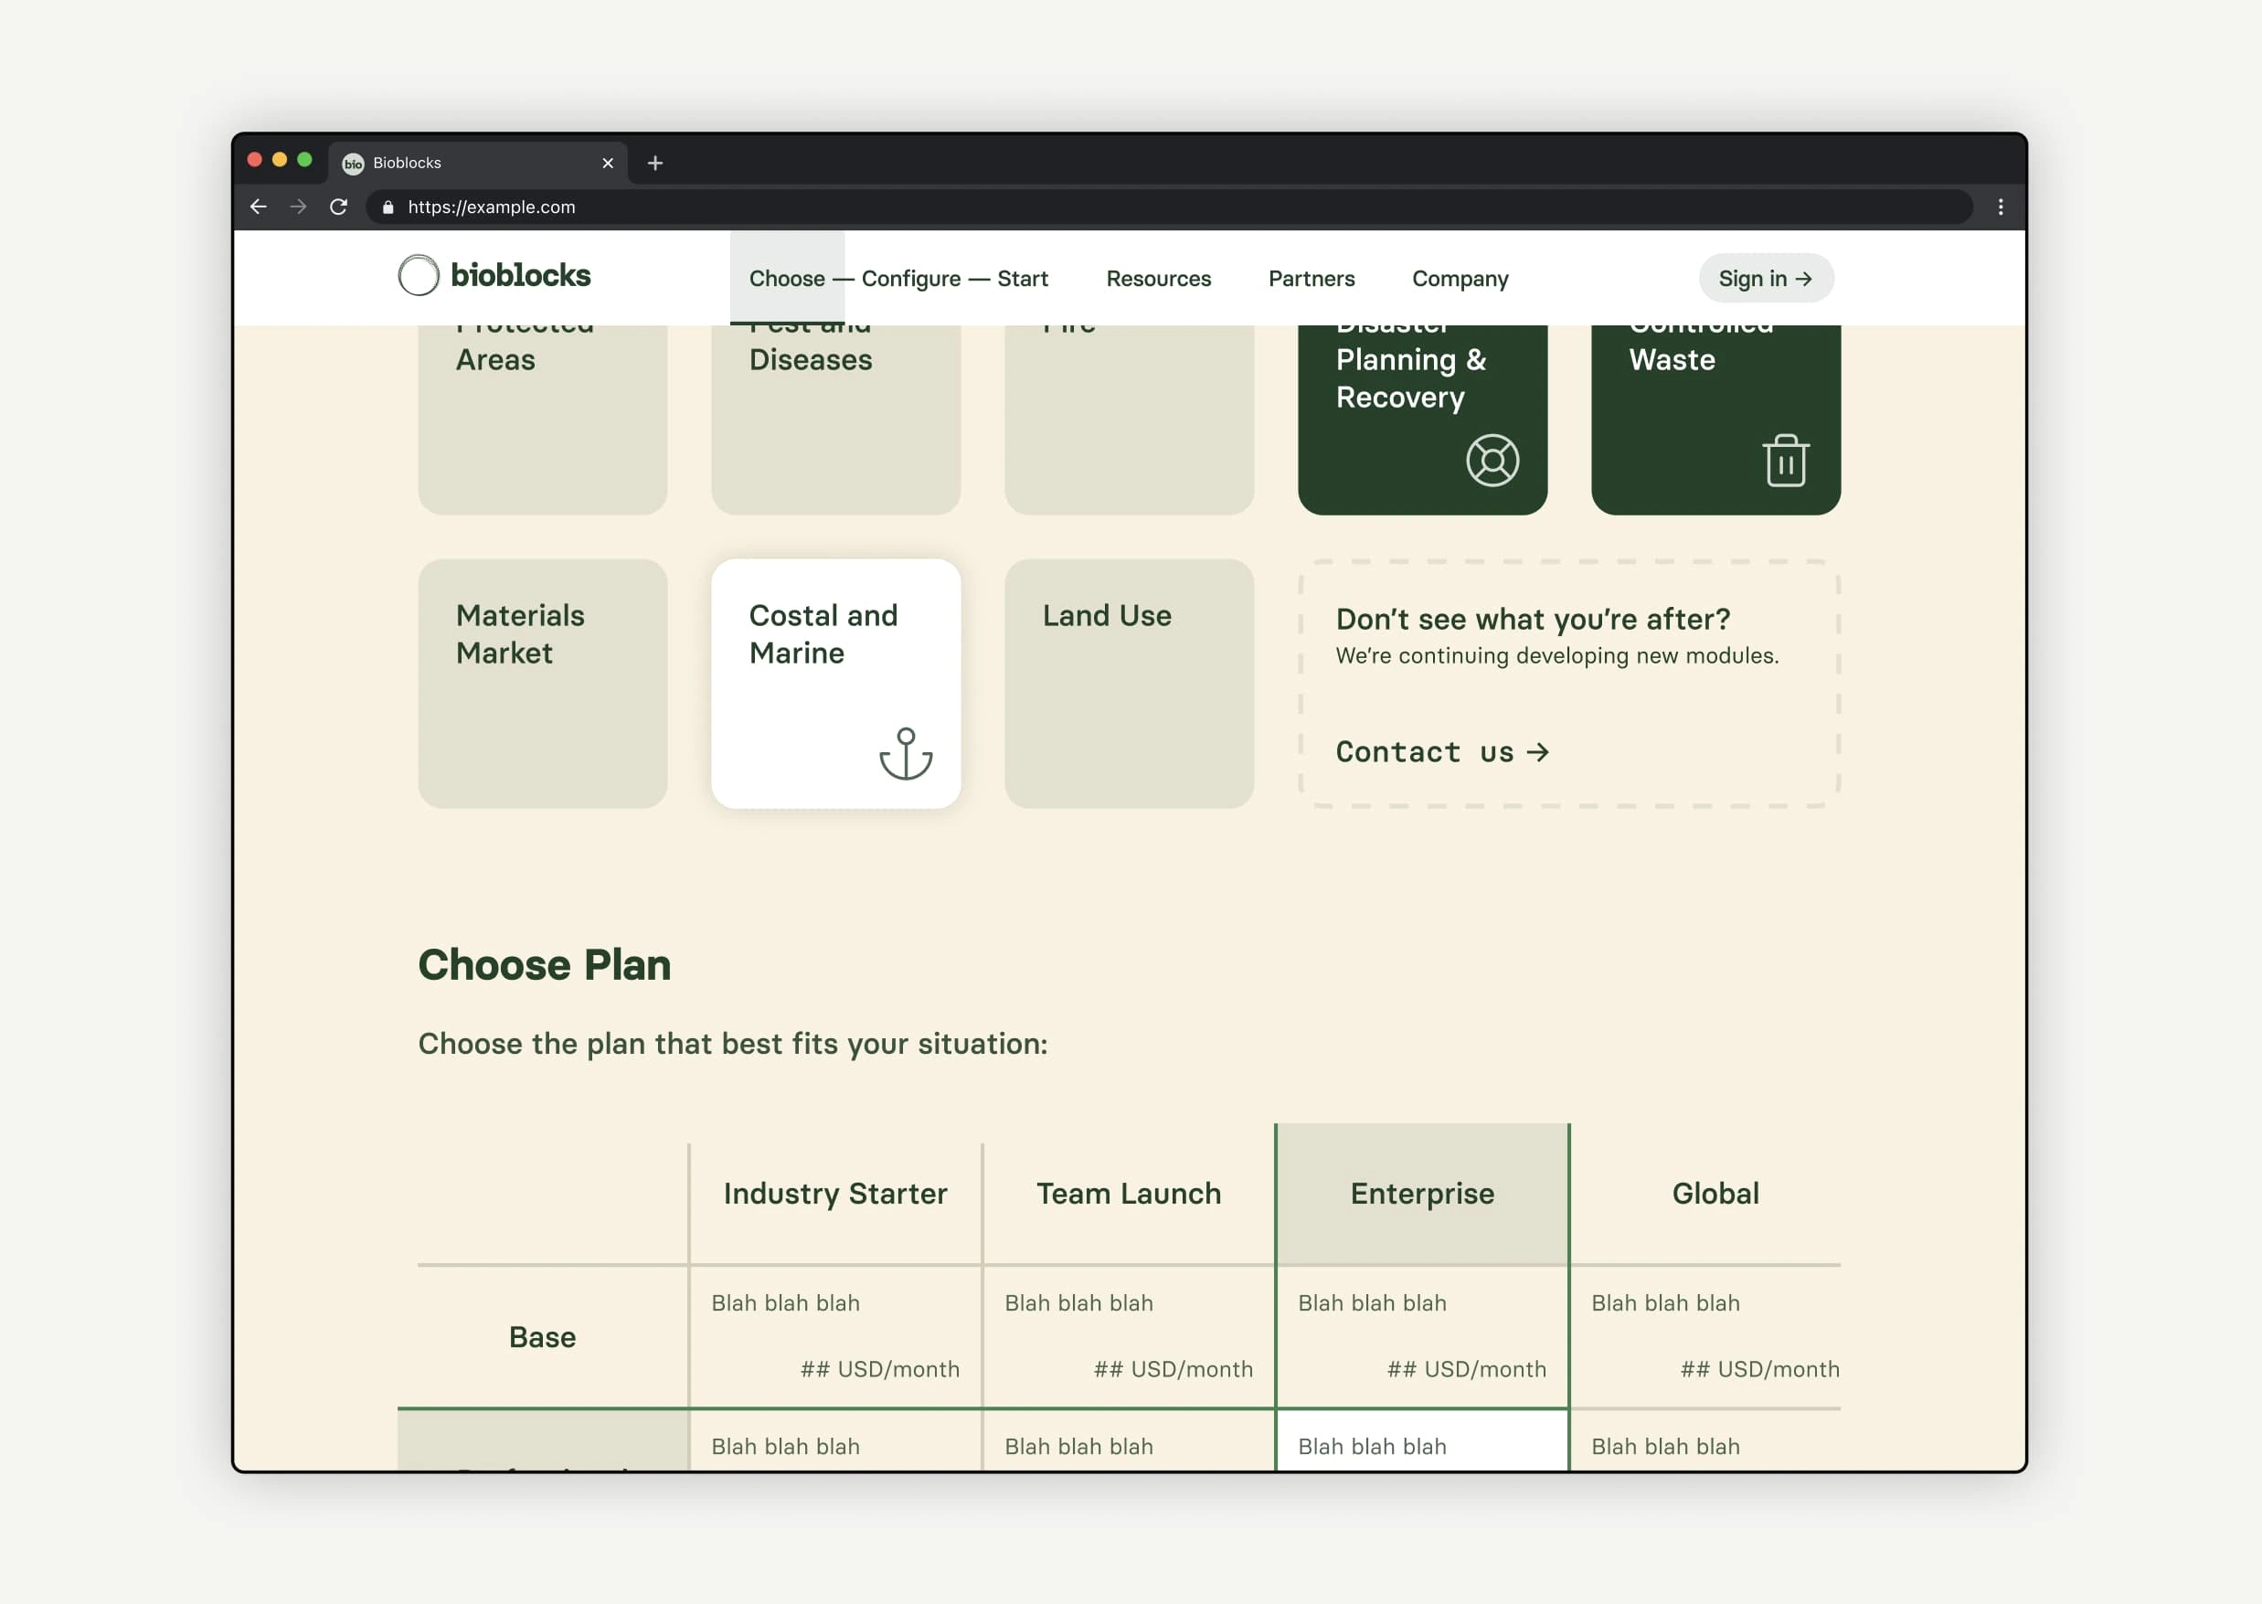Viewport: 2262px width, 1604px height.
Task: Close the Bioblocks browser tab
Action: pos(608,163)
